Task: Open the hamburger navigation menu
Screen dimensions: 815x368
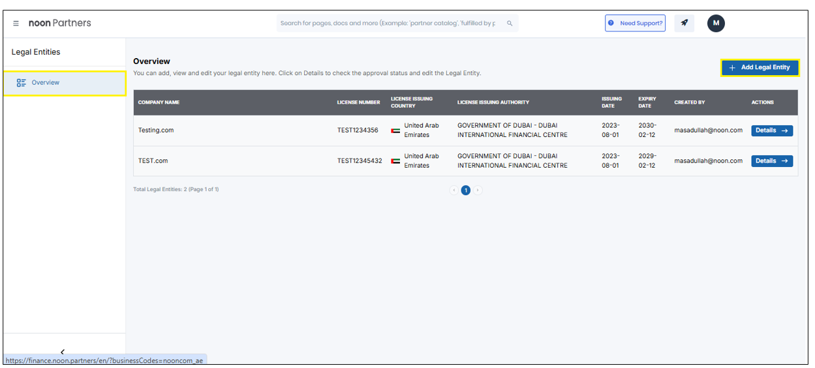Action: coord(16,23)
